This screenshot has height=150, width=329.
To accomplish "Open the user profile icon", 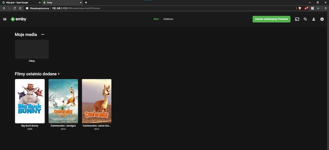I will 314,19.
